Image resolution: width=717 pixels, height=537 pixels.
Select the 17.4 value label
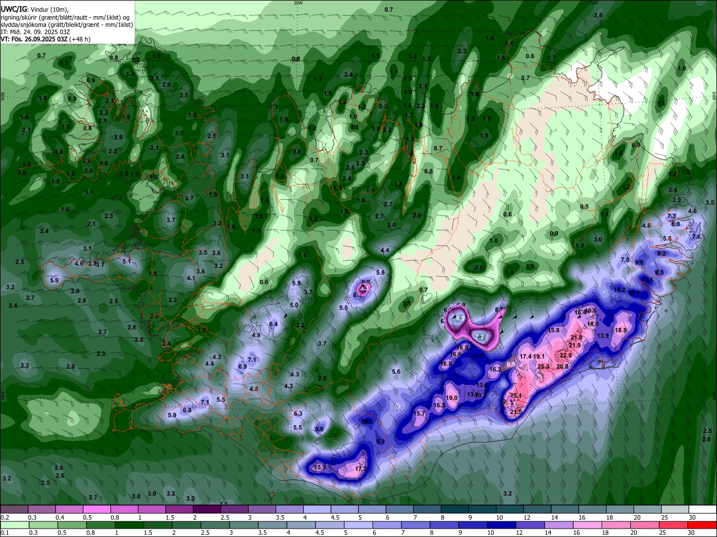coord(525,356)
